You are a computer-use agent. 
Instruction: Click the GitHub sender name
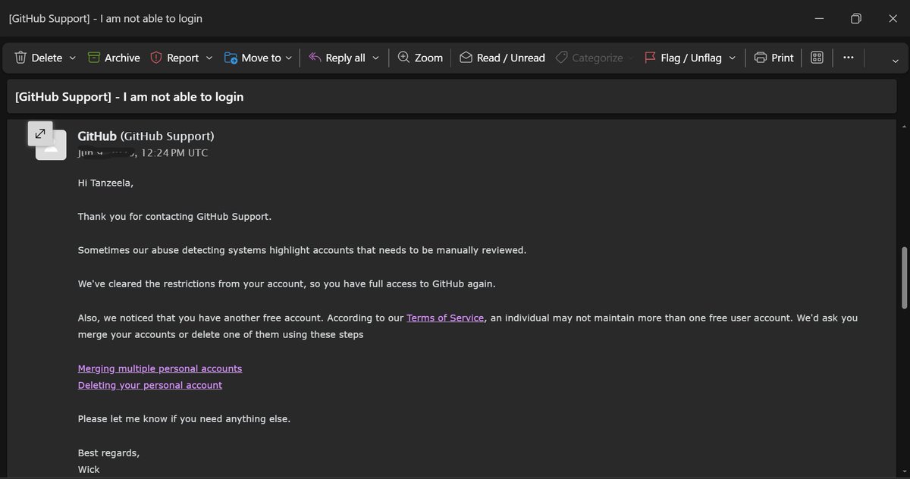(x=97, y=136)
